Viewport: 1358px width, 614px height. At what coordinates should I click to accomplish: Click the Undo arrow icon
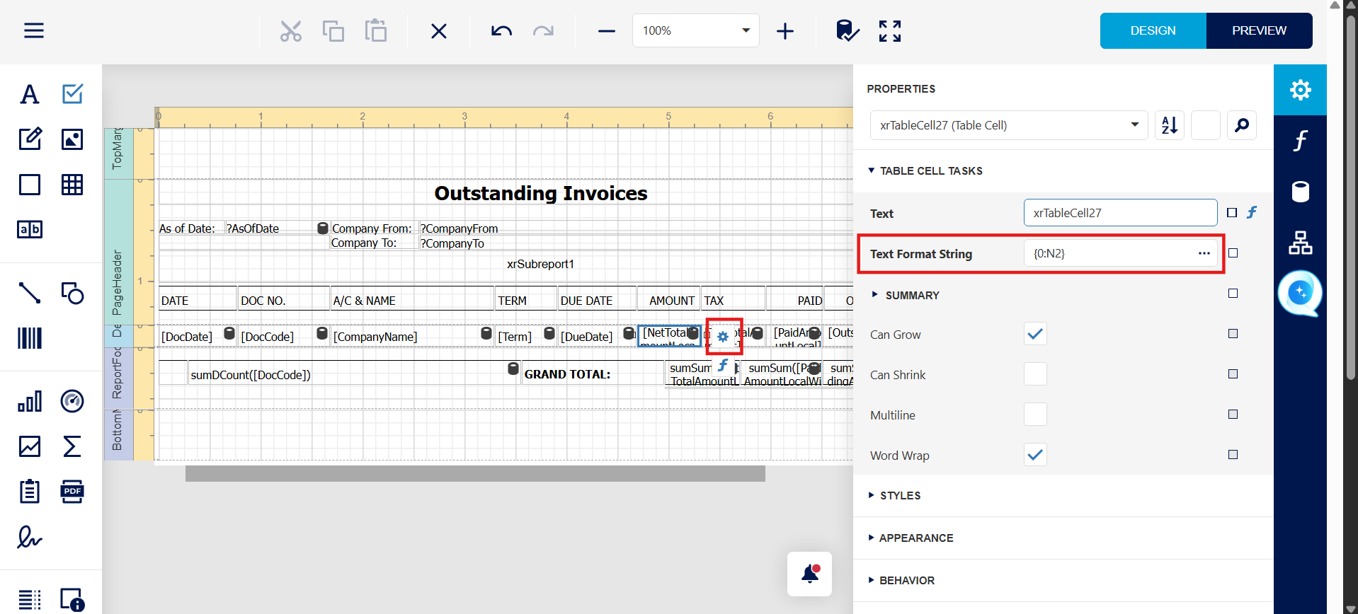coord(501,30)
